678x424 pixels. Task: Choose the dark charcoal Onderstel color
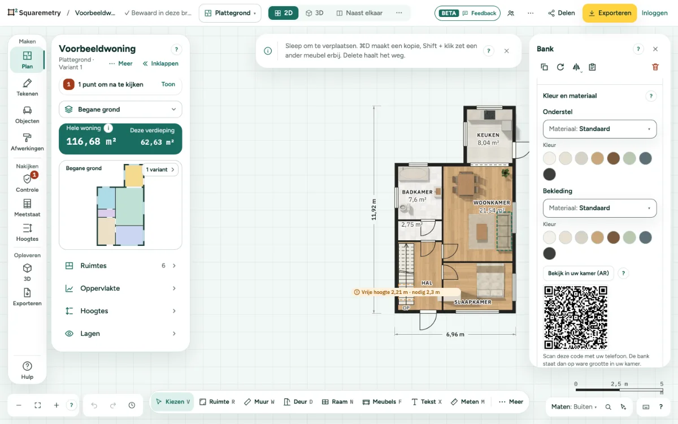tap(549, 174)
